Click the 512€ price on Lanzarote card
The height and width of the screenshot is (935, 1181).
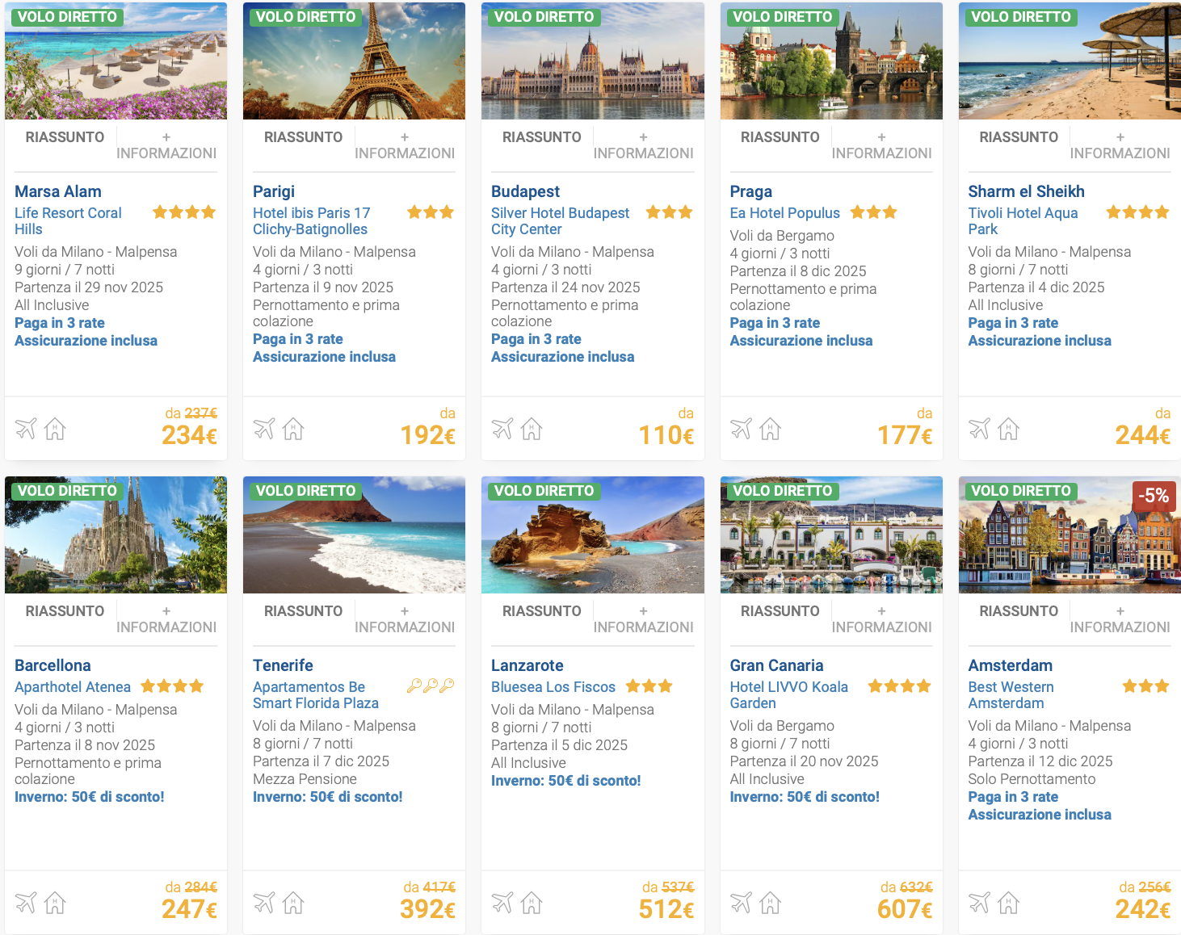(x=666, y=909)
